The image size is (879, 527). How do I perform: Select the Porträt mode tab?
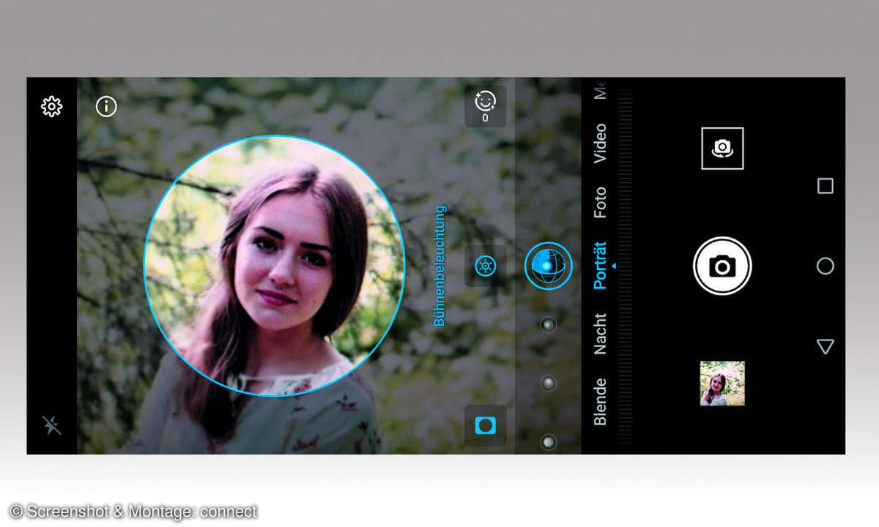tap(600, 266)
